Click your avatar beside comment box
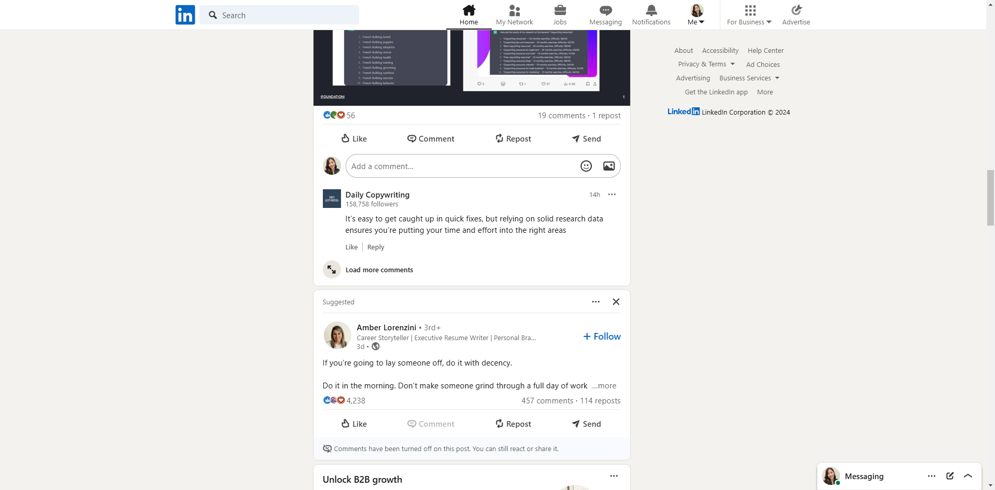The width and height of the screenshot is (995, 490). point(332,166)
